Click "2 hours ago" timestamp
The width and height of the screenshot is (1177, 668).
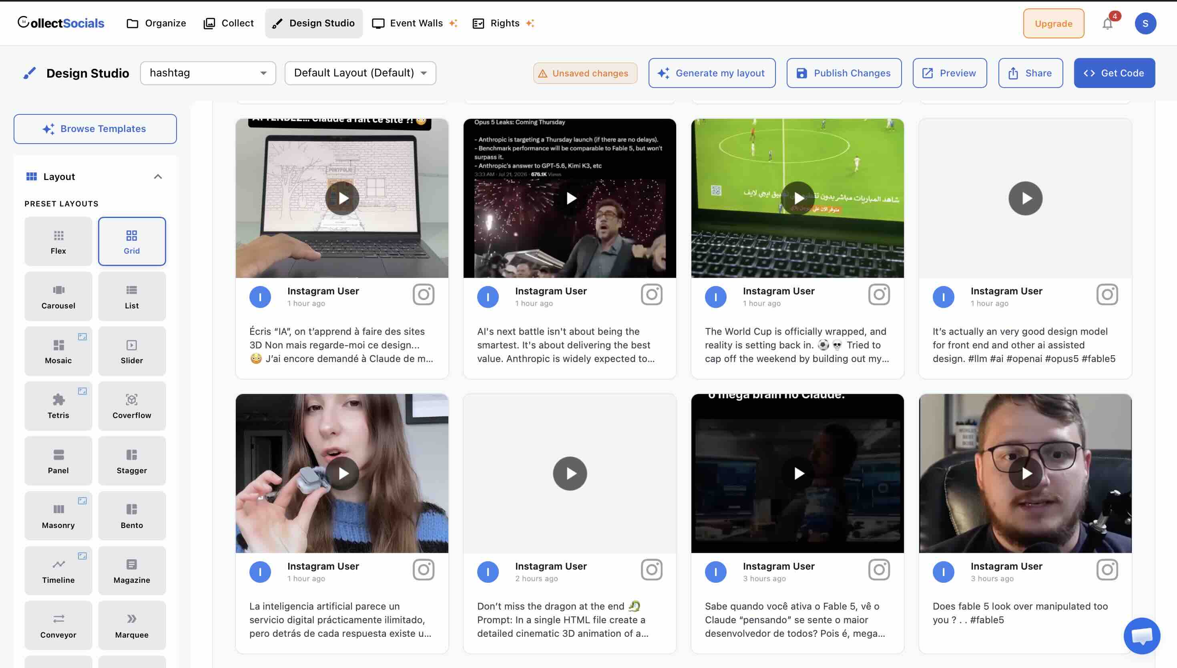point(536,578)
